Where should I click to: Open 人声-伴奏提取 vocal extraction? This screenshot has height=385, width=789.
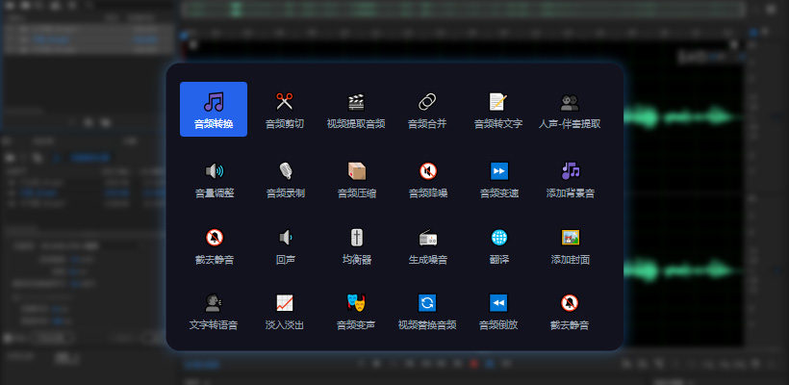click(x=570, y=109)
